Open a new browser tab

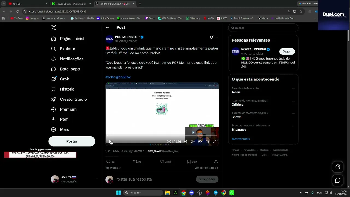[140, 4]
